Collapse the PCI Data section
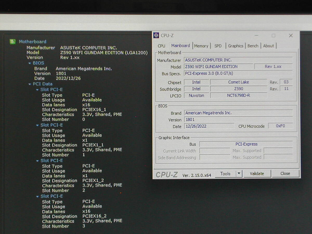The width and height of the screenshot is (312, 234). pyautogui.click(x=30, y=84)
